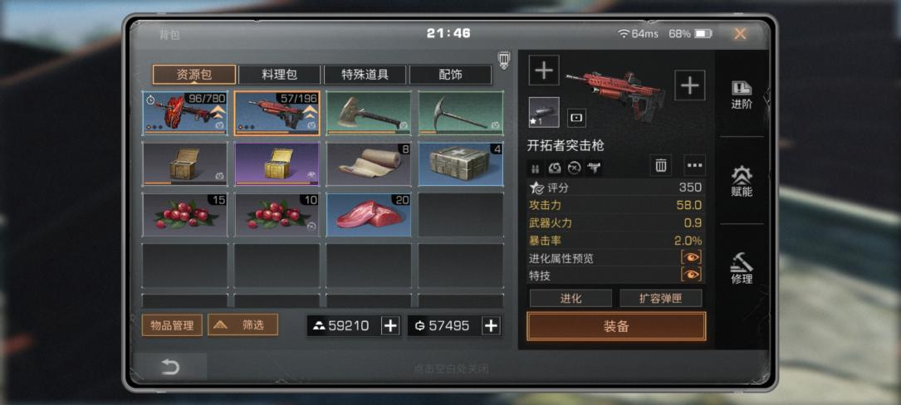
Task: Add attachment in right plus slot
Action: pos(689,85)
